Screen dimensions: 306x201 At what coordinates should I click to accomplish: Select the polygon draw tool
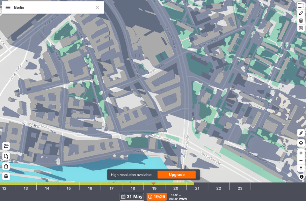(x=301, y=5)
